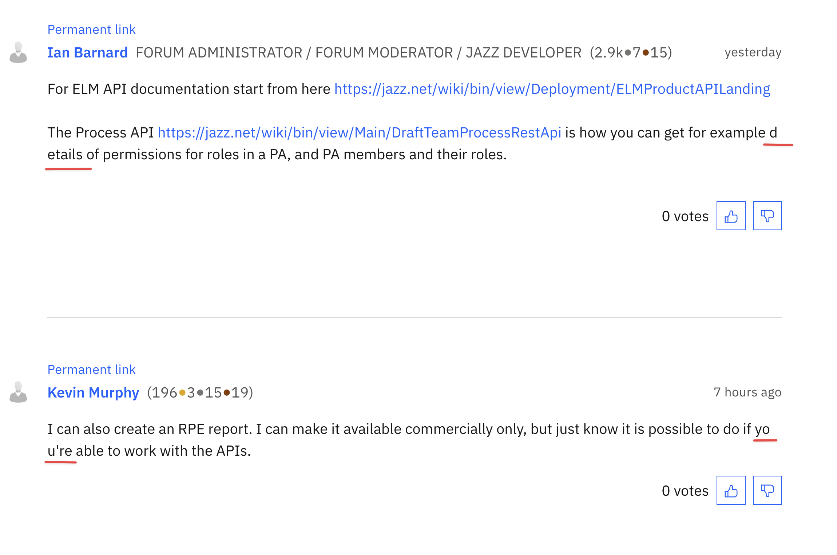Click the 0 votes count on Ian's answer

[685, 216]
